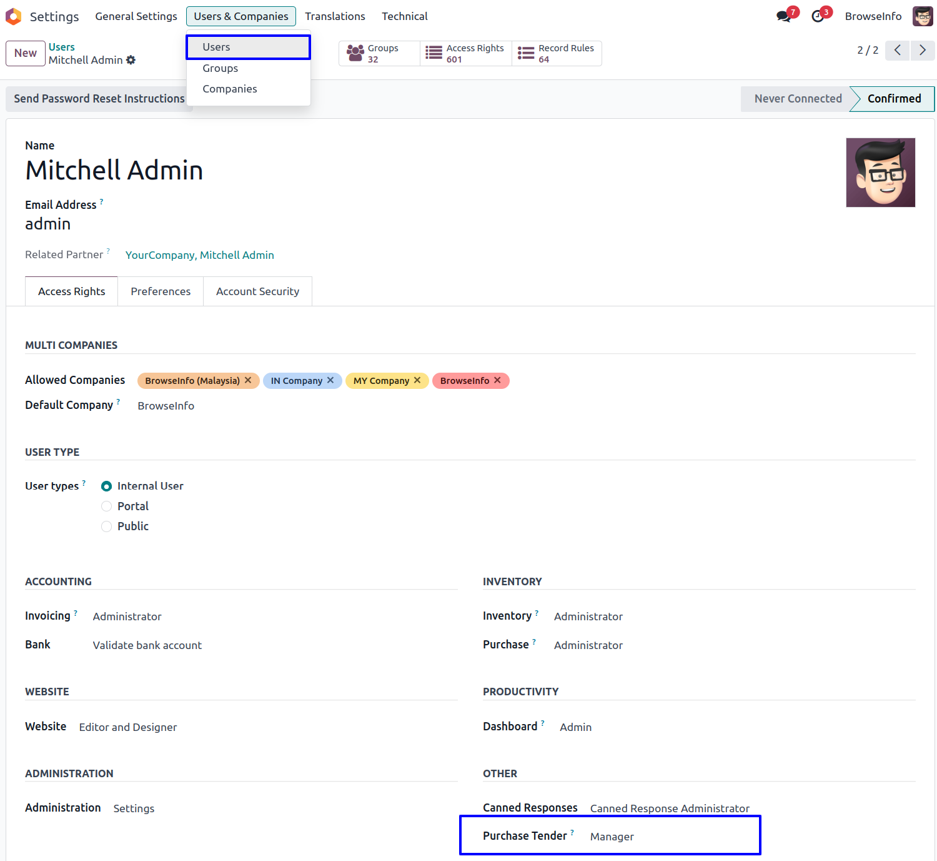Select Public user type
Viewport: 937px width, 861px height.
coord(107,526)
